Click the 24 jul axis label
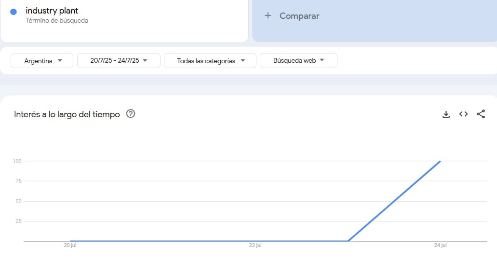497x261 pixels. (440, 245)
